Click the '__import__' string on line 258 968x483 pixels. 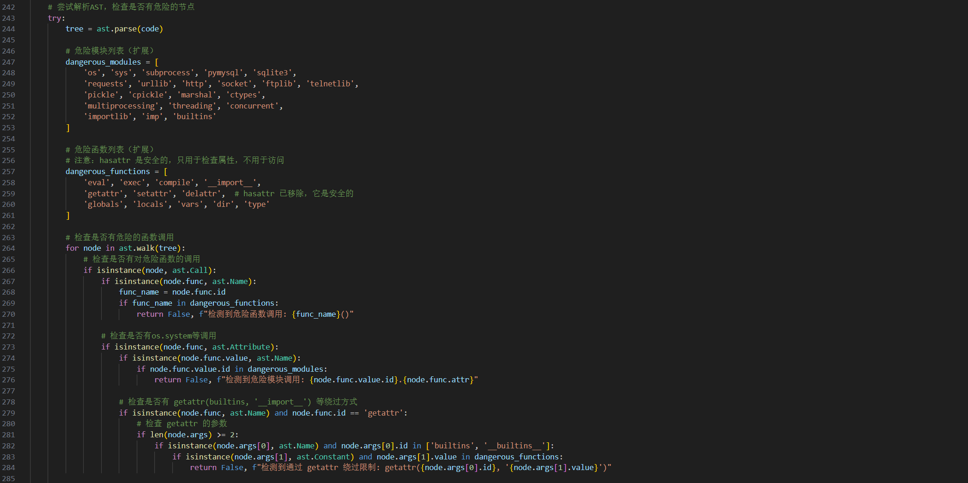pos(230,182)
